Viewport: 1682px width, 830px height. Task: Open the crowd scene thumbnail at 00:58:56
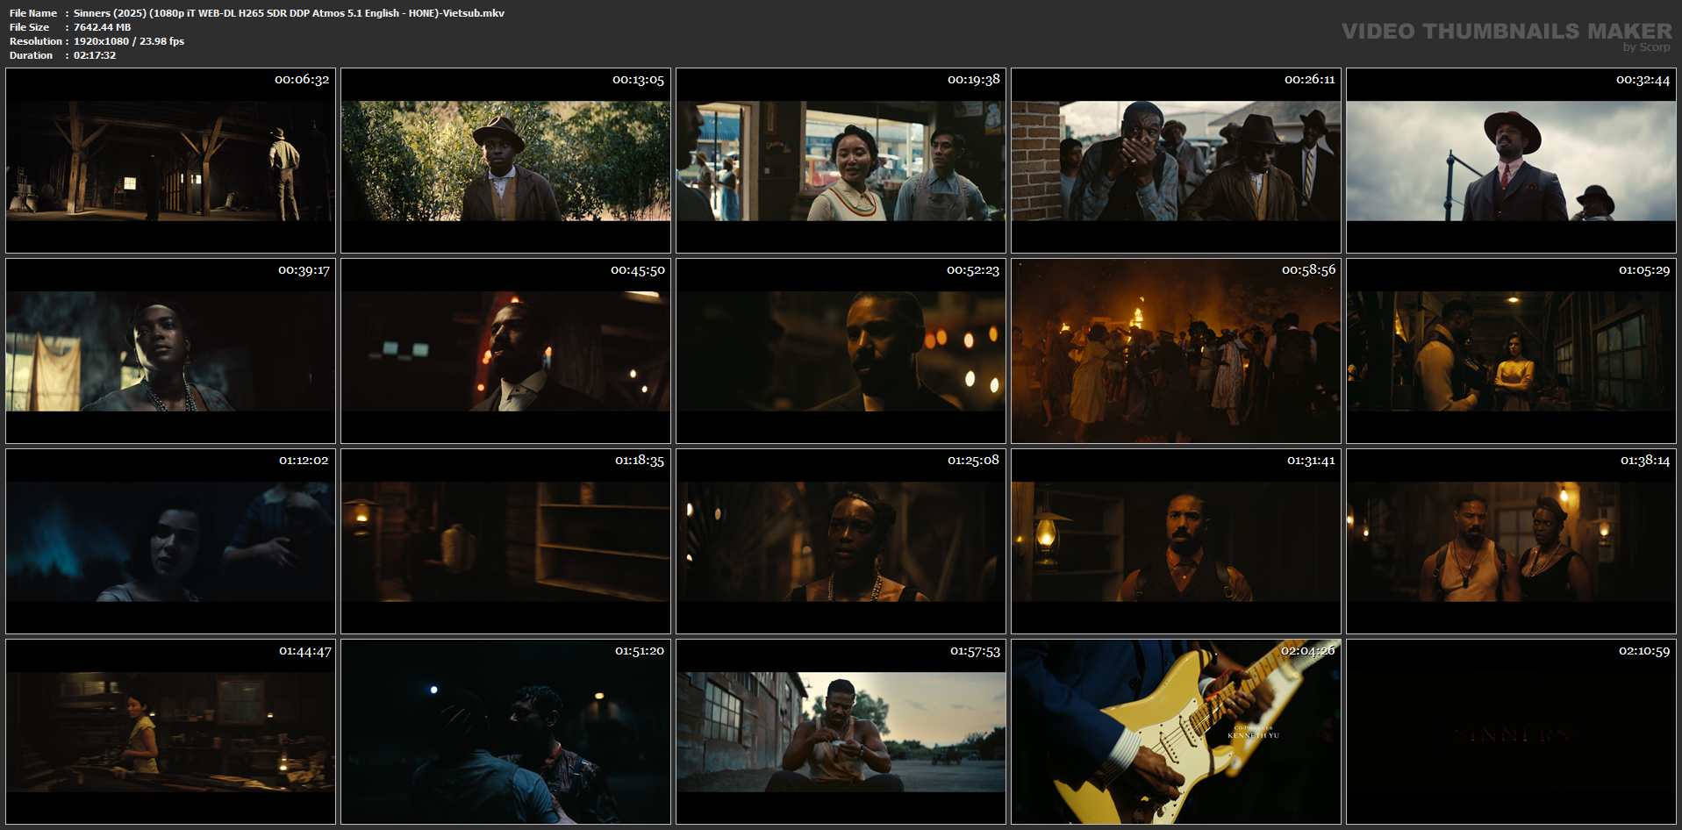point(1176,351)
